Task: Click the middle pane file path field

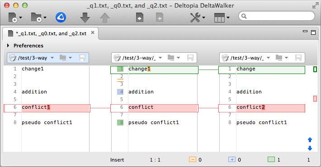Action: tap(139, 58)
